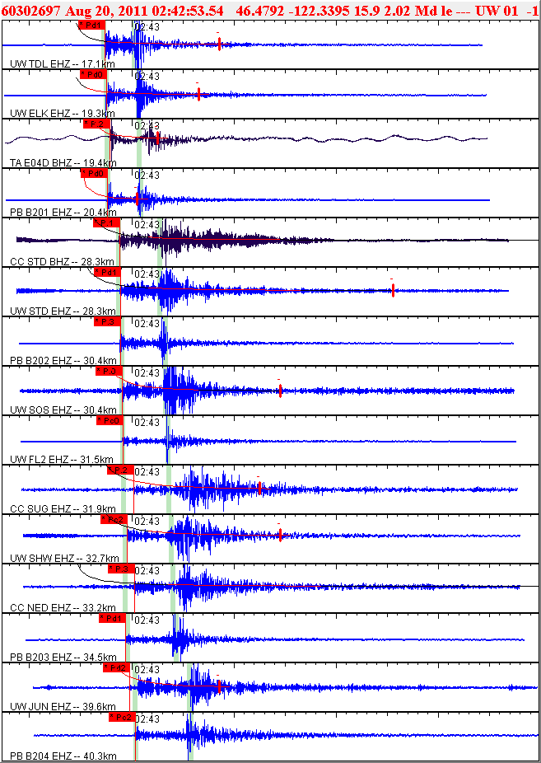Select the UW JUN EHZ -- 39.6km label

63,706
